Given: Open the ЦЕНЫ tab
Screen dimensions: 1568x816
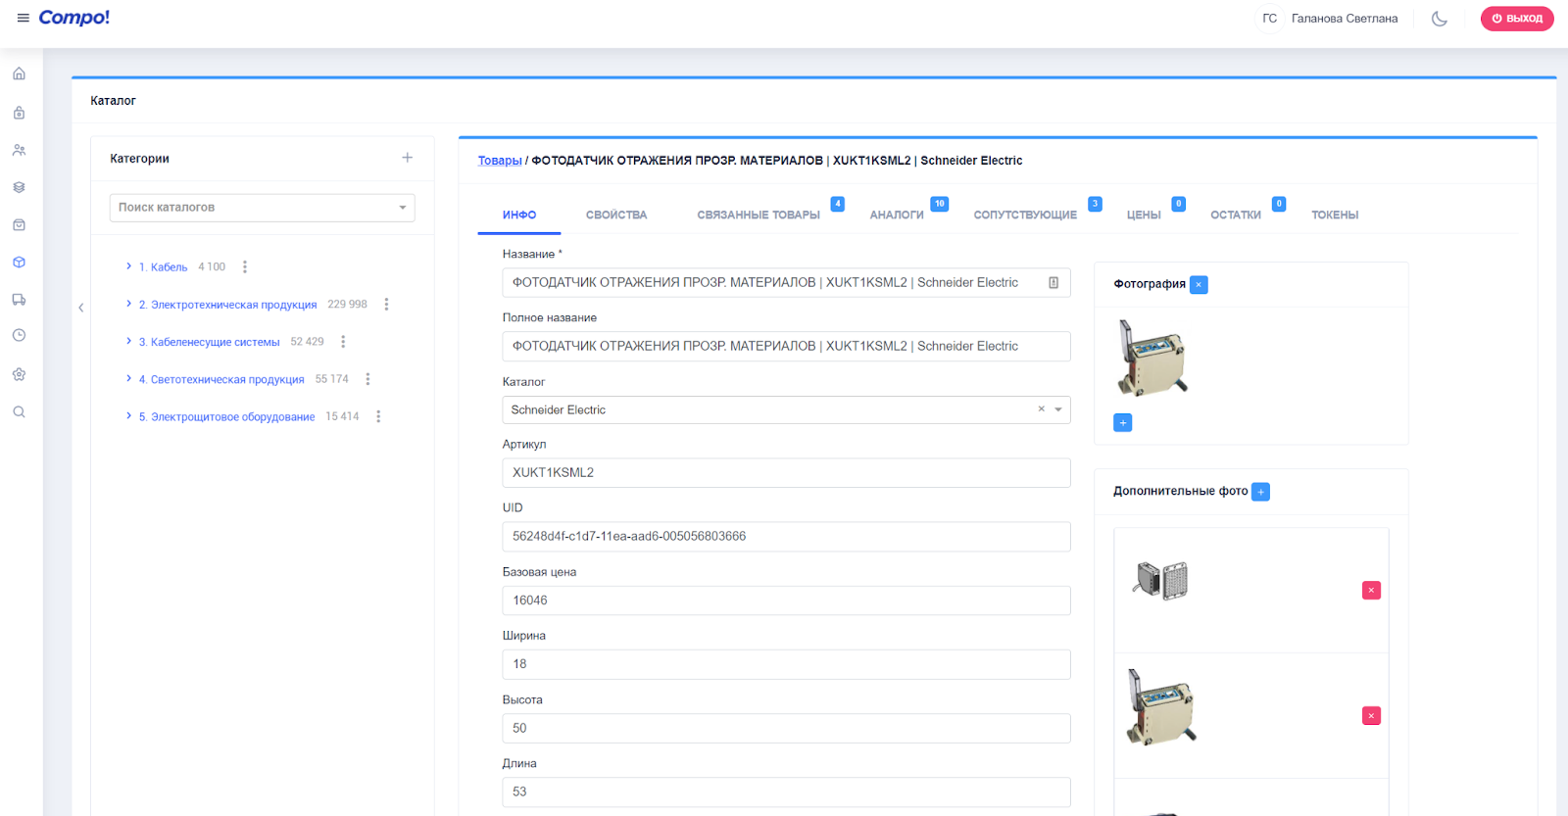Looking at the screenshot, I should coord(1144,216).
